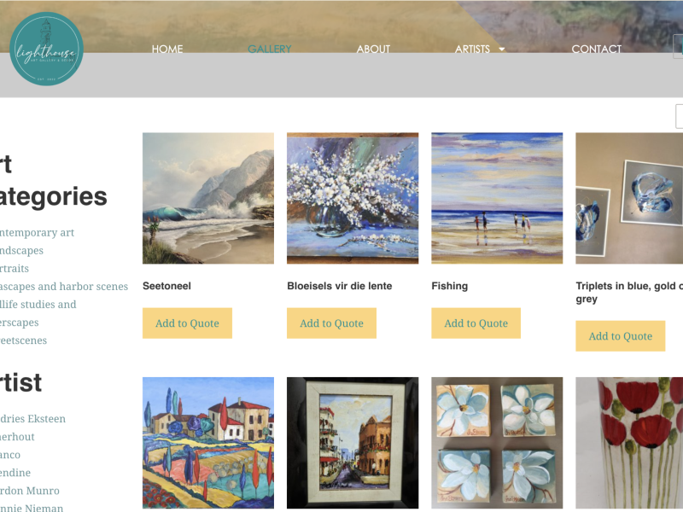Filter by artist Andries Eksteen
This screenshot has height=512, width=683.
click(32, 419)
